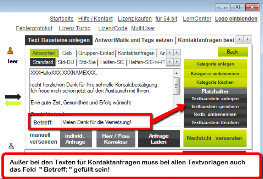Image resolution: width=263 pixels, height=179 pixels.
Task: Open the Fehlerprotokol link
Action: point(34,28)
